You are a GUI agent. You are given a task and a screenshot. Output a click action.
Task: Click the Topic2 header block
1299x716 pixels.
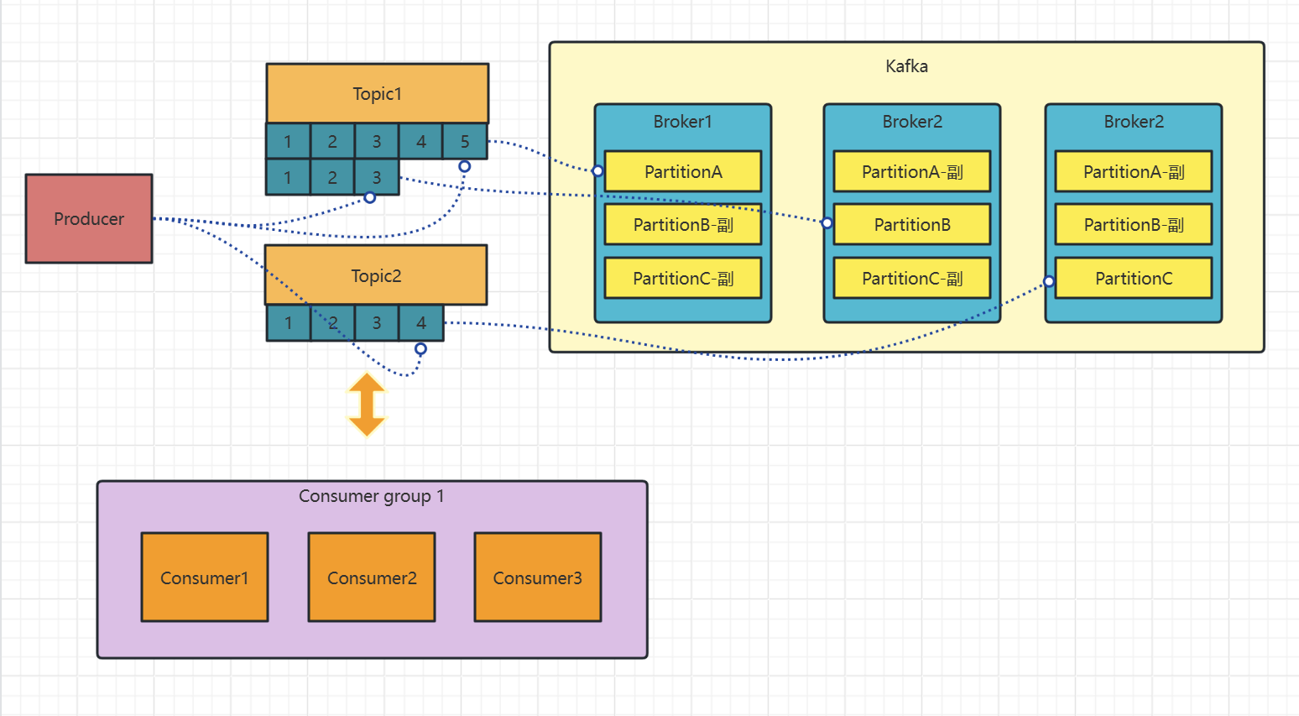pyautogui.click(x=376, y=274)
